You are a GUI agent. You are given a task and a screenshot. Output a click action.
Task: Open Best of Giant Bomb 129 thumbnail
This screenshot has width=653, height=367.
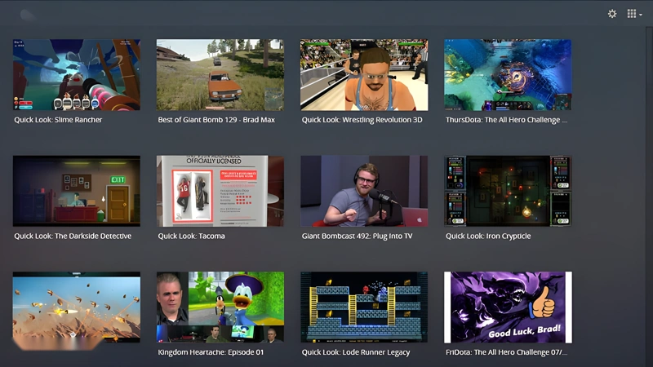(x=220, y=75)
